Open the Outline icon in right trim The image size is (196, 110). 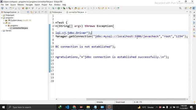click(x=194, y=23)
